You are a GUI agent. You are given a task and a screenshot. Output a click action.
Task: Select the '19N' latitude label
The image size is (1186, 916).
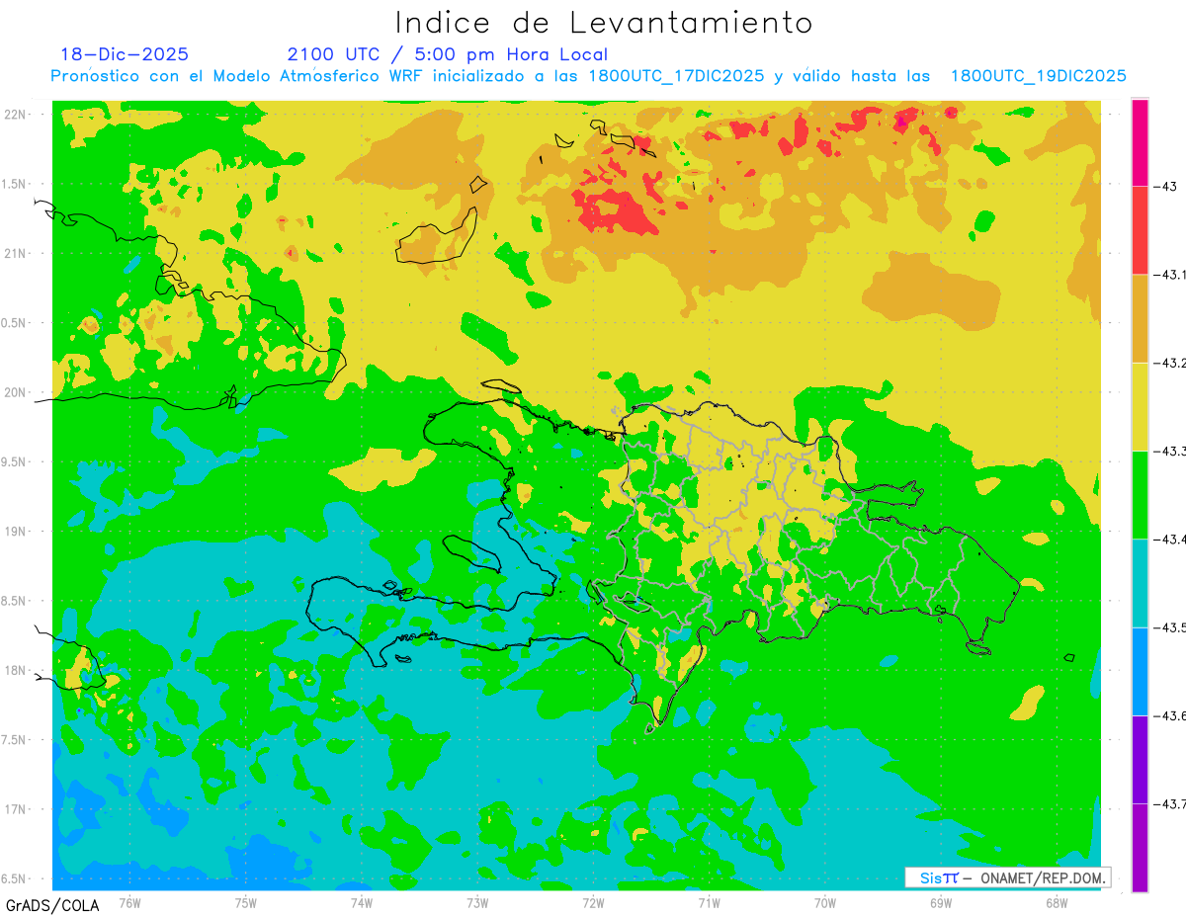pyautogui.click(x=17, y=531)
